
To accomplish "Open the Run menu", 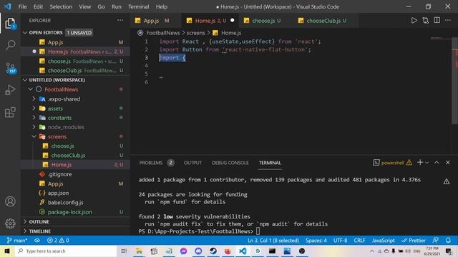I will tap(116, 6).
